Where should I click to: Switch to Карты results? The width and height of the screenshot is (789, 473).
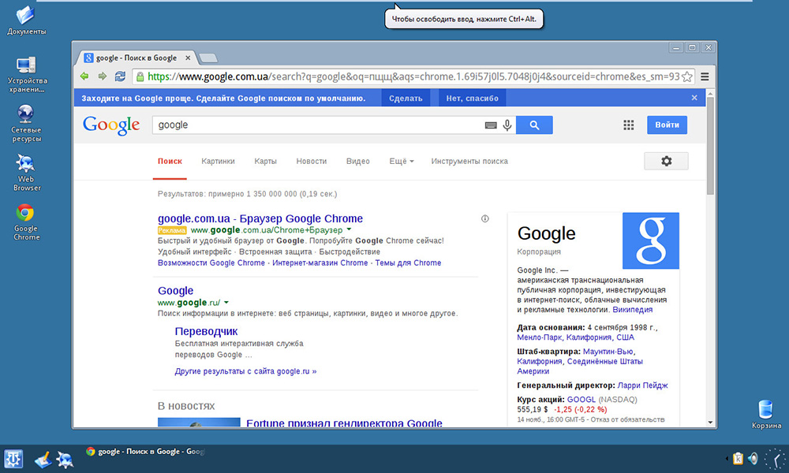265,162
